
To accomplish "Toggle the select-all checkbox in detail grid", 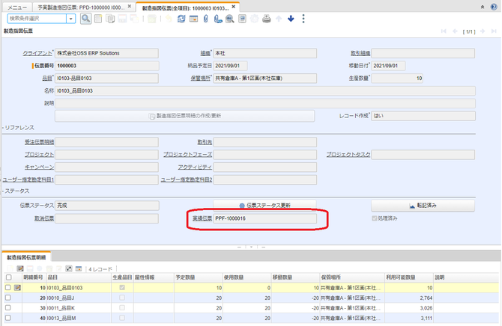I will [x=9, y=277].
